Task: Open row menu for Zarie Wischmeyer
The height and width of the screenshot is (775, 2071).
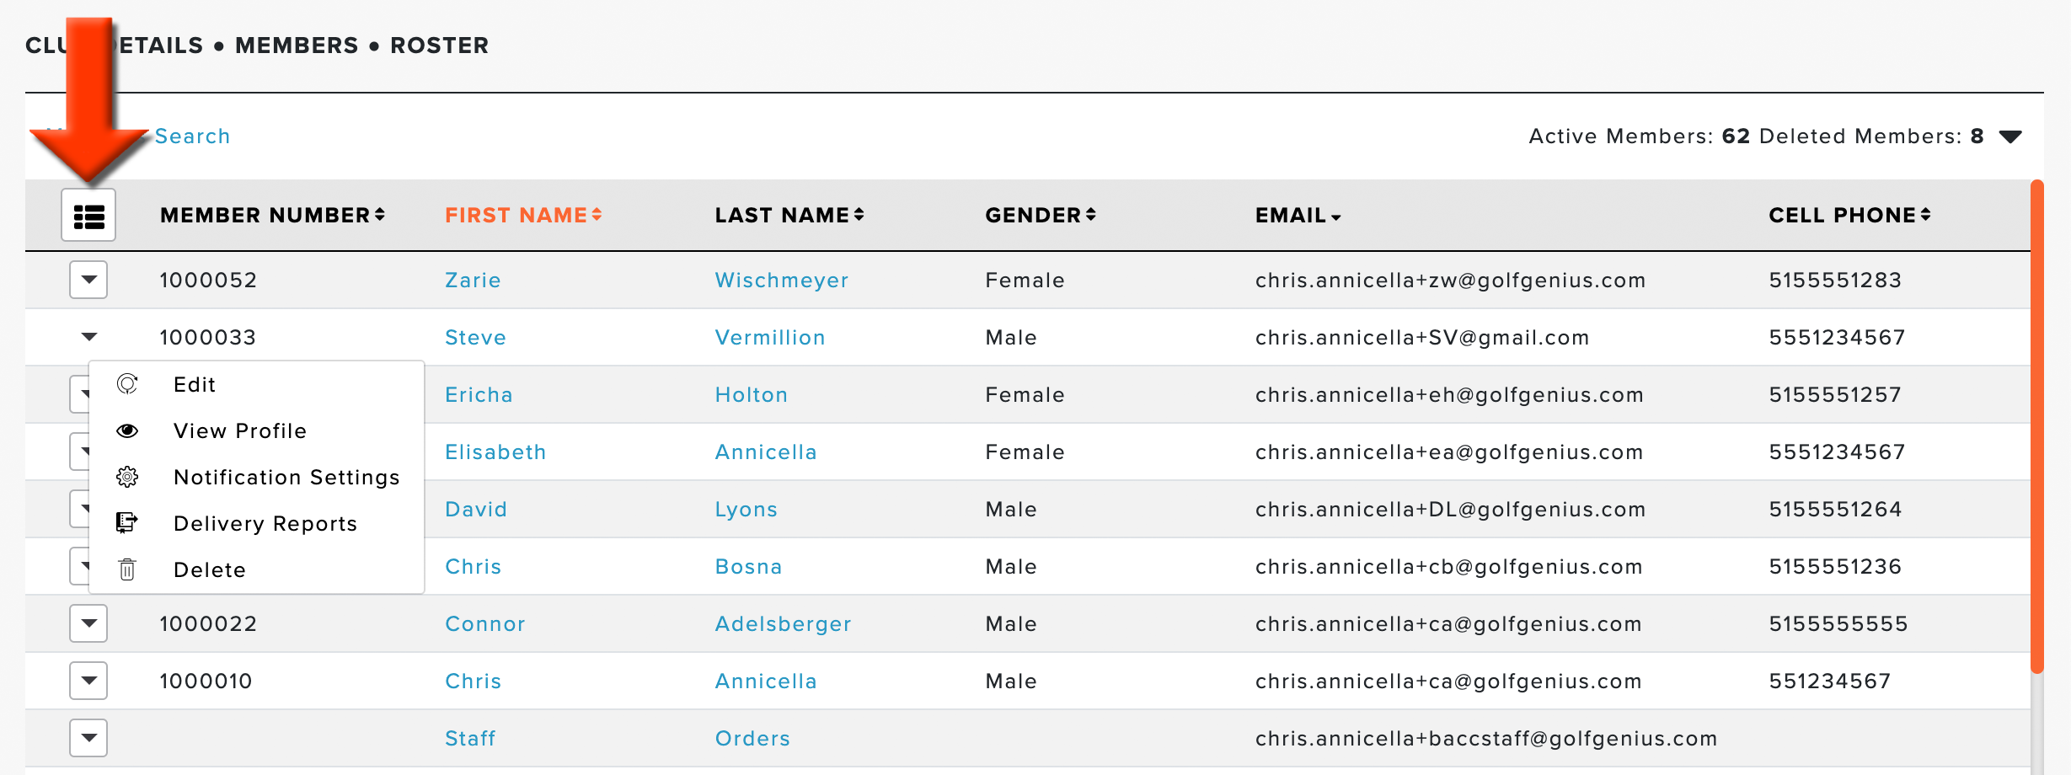Action: (x=88, y=280)
